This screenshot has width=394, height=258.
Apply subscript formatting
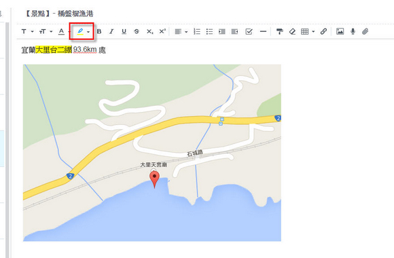(x=149, y=31)
